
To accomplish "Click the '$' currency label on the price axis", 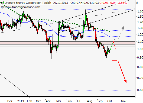I will pyautogui.click(x=137, y=2).
